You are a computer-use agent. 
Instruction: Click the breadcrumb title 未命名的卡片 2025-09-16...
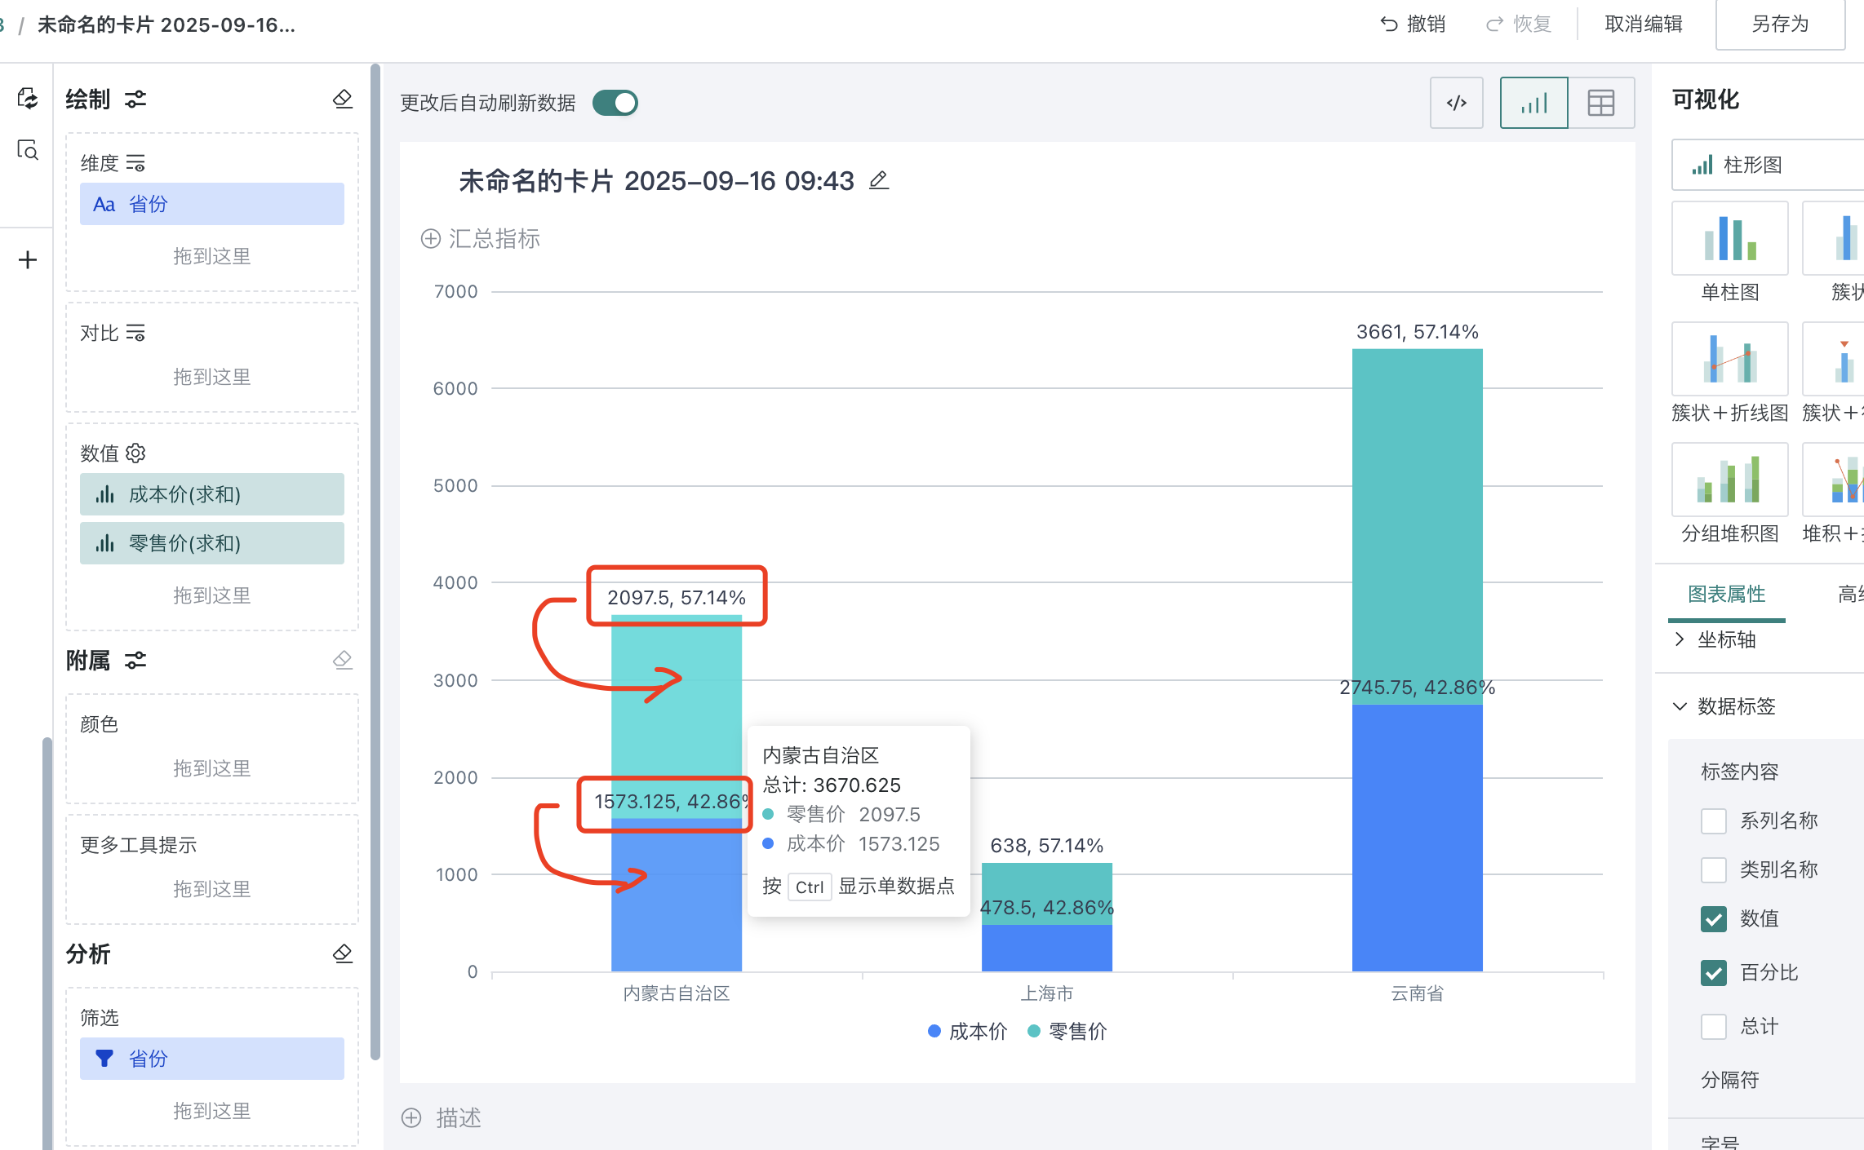[166, 25]
